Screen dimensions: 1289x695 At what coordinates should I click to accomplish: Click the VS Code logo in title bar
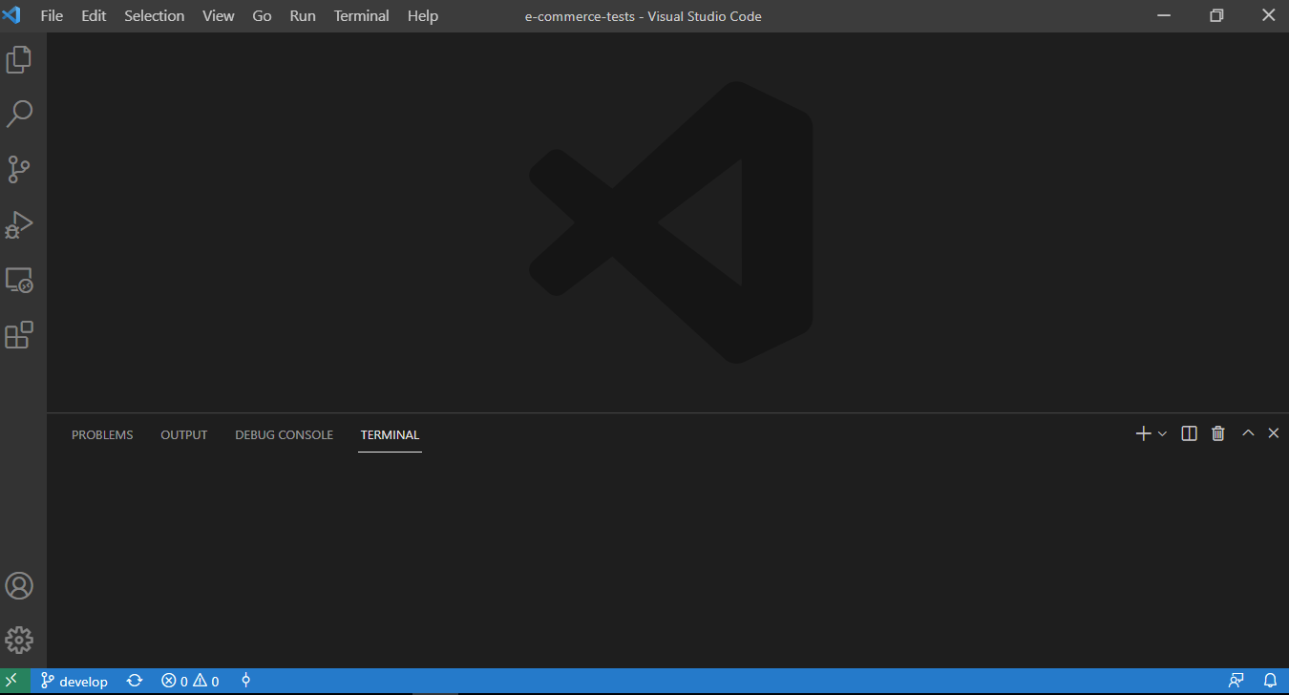[x=12, y=15]
